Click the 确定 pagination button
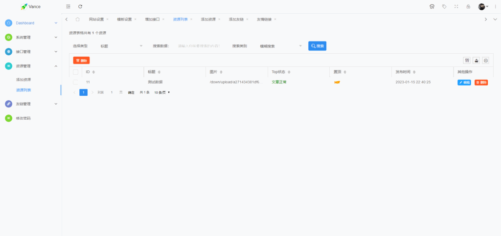This screenshot has height=236, width=501. click(x=131, y=92)
